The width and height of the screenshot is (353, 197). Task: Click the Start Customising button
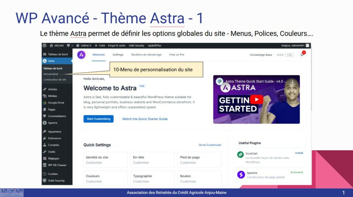98,119
